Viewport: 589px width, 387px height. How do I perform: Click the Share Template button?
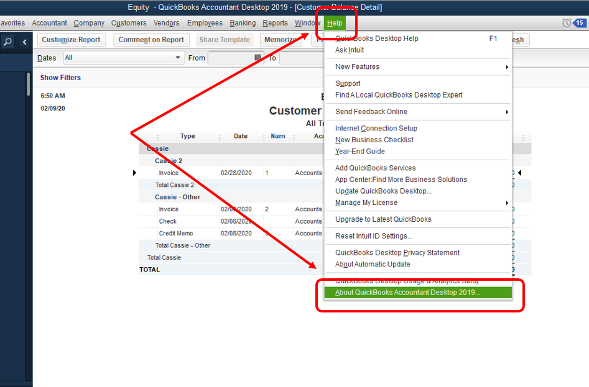coord(225,40)
